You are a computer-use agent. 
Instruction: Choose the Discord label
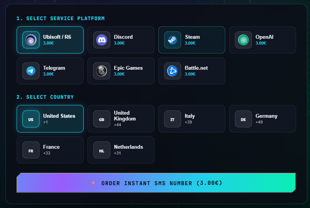point(123,37)
